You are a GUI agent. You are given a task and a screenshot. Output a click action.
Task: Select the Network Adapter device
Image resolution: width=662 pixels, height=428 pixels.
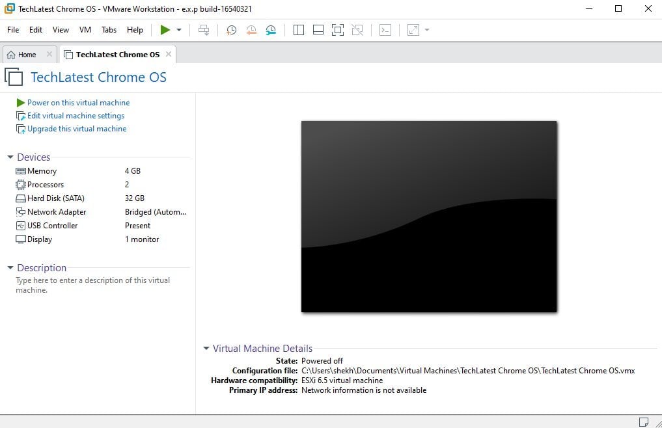(x=102, y=212)
